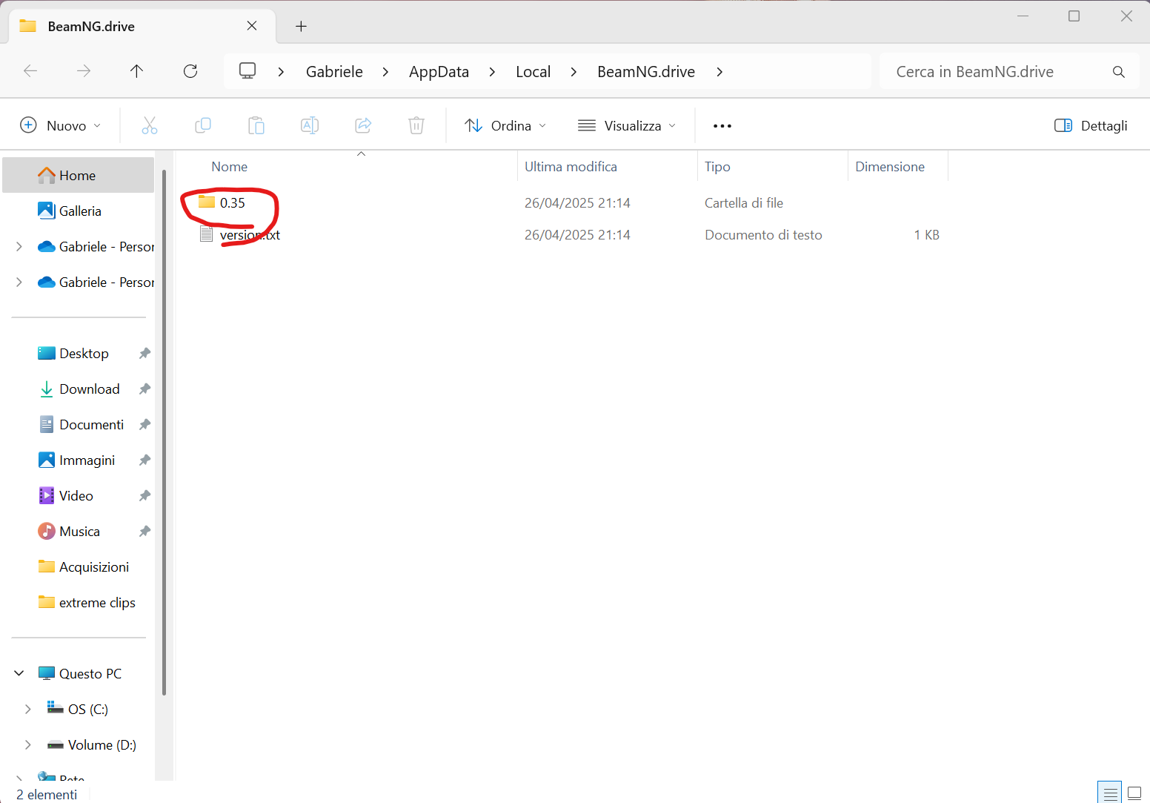
Task: Click the sidebar vertical scrollbar
Action: pos(164,432)
